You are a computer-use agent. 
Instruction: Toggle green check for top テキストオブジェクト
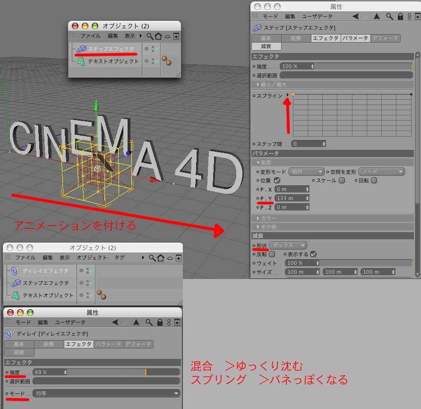point(157,61)
